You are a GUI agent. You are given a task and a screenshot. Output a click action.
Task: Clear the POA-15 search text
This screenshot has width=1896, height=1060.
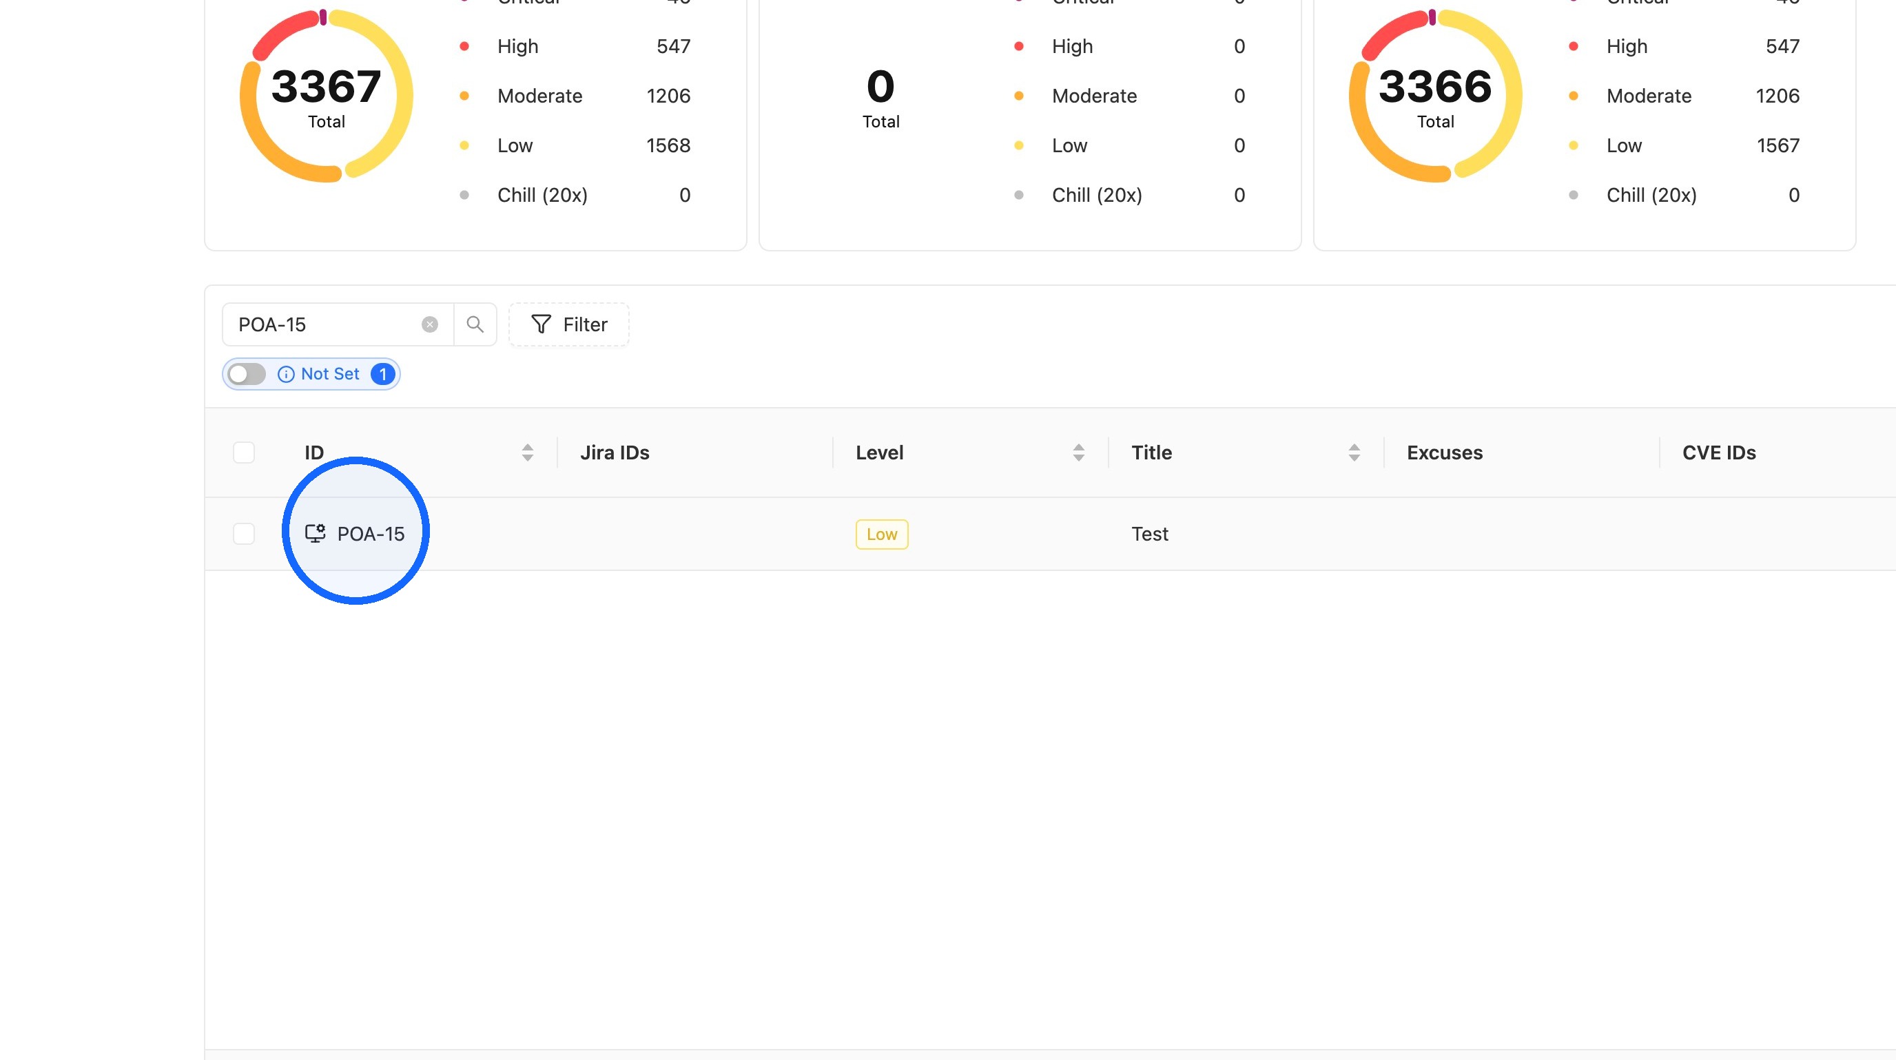[x=430, y=324]
